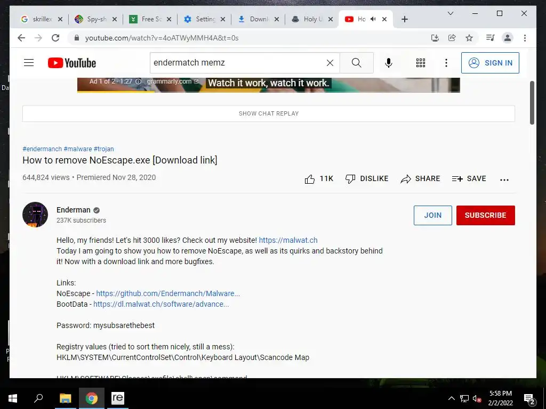Go to YouTube home via logo
The width and height of the screenshot is (546, 409).
pos(72,63)
